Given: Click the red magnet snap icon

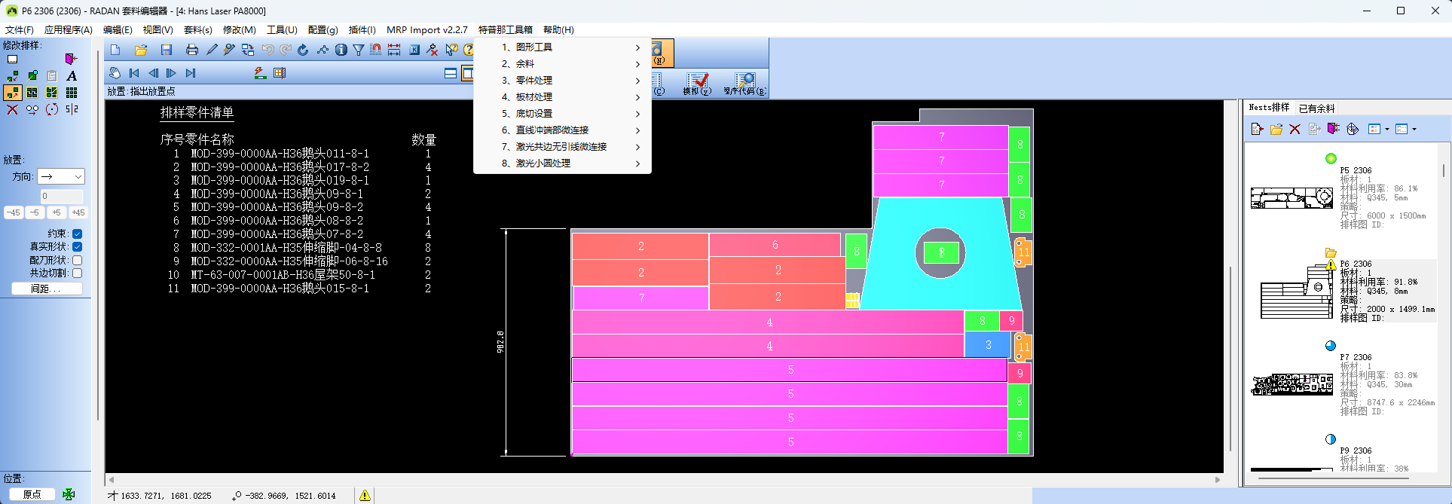Looking at the screenshot, I should tap(376, 50).
